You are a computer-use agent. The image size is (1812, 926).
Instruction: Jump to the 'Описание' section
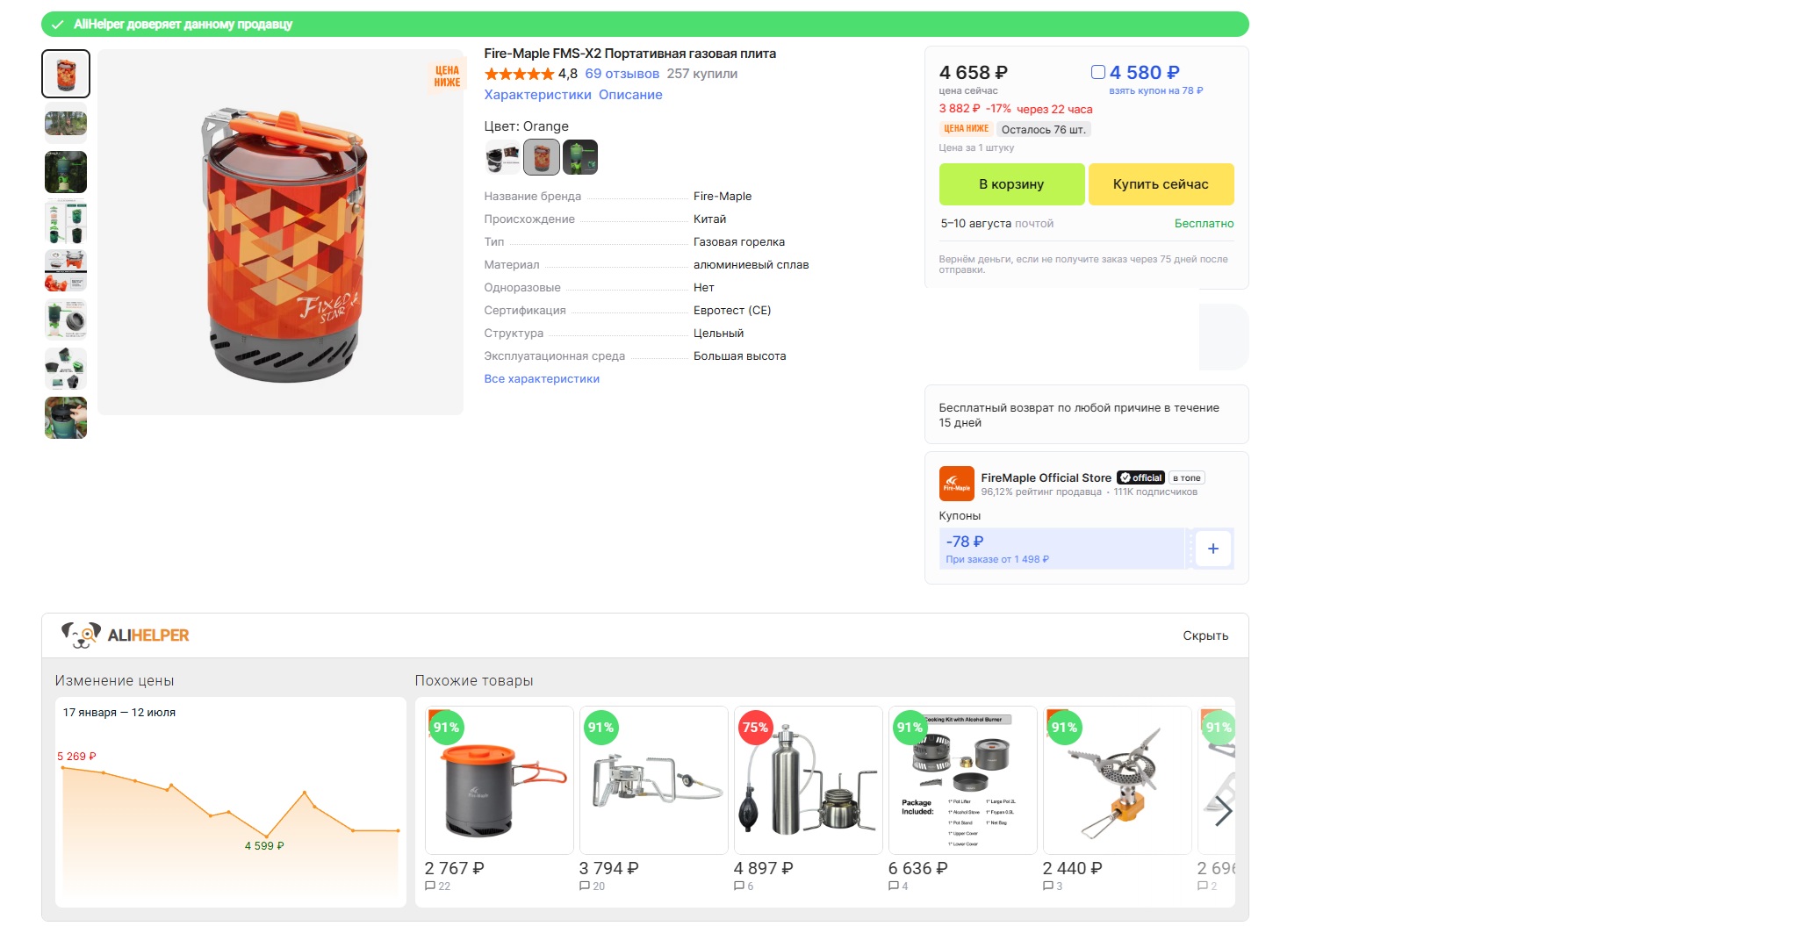coord(630,95)
